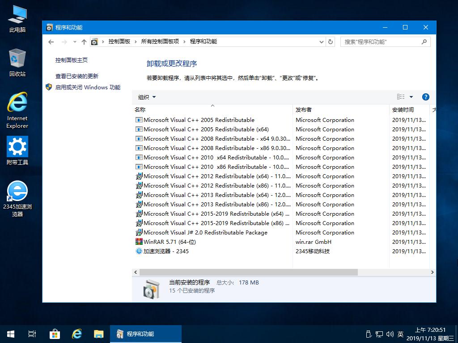Switch the 英 input language indicator

pyautogui.click(x=400, y=334)
